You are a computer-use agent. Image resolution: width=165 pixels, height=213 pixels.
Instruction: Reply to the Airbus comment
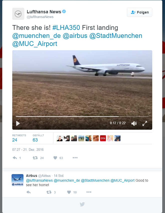click(x=28, y=192)
